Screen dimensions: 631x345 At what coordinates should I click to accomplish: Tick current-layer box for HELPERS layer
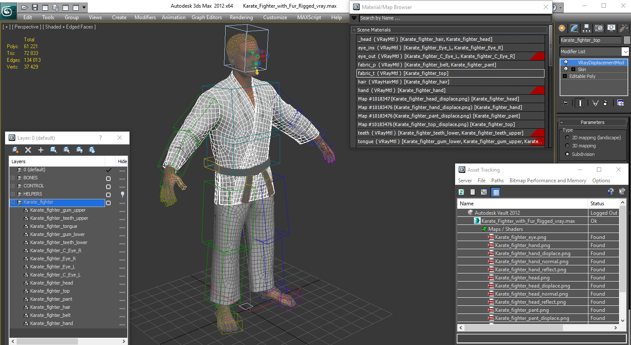[109, 195]
